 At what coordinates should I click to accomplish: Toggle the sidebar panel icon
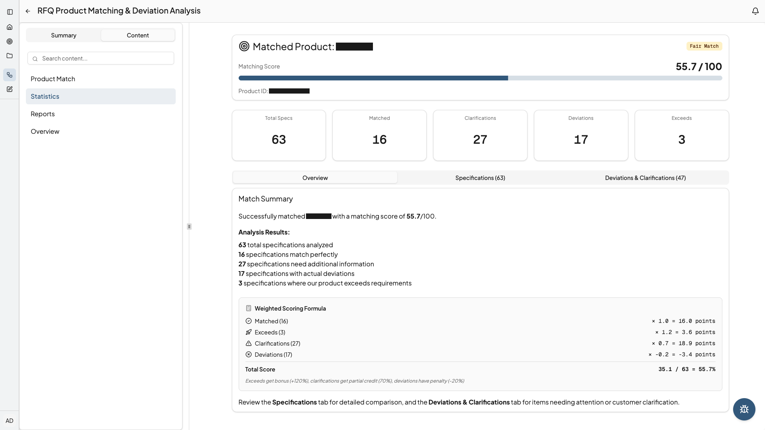10,12
